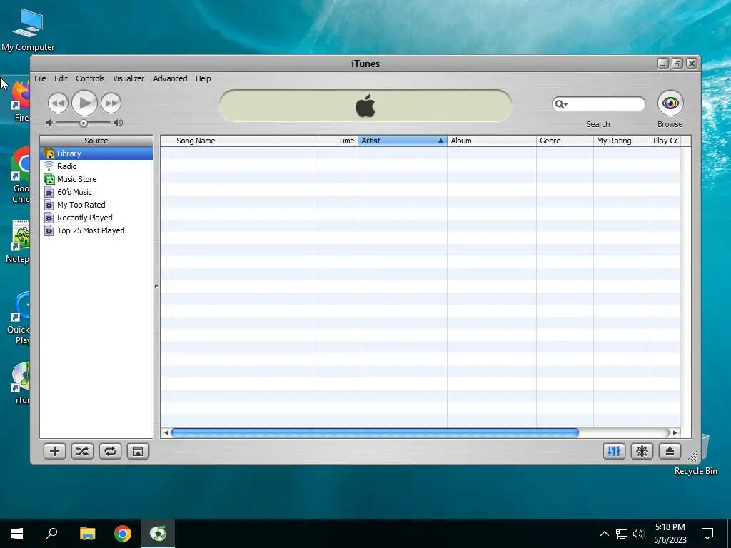Open taskbar search magnifier
Screen dimensions: 731x548
(x=51, y=534)
